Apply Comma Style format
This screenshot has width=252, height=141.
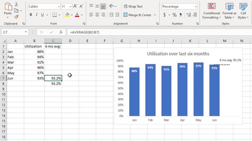181,15
